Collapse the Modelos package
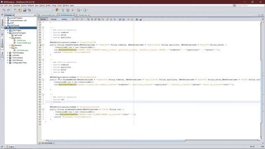 10,38
